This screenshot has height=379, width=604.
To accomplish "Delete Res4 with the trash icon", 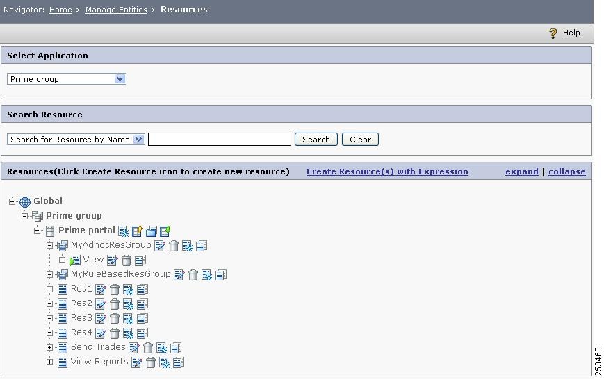I will pyautogui.click(x=115, y=333).
